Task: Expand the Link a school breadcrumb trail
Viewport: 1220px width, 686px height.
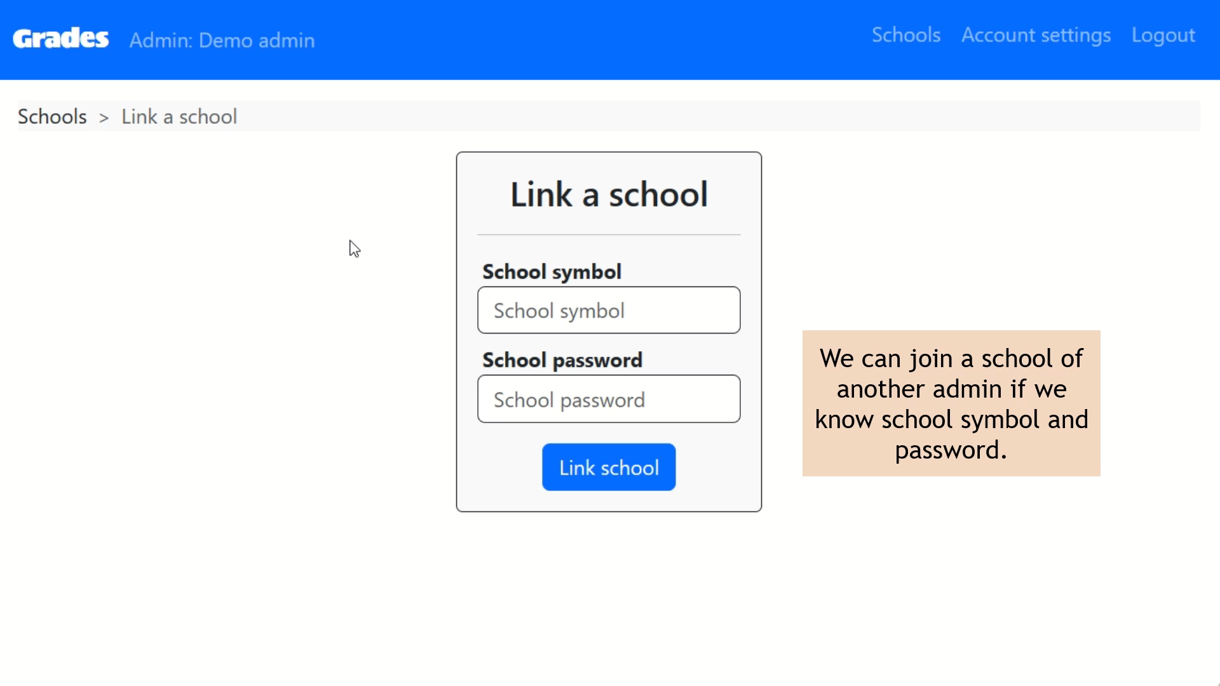Action: [178, 116]
